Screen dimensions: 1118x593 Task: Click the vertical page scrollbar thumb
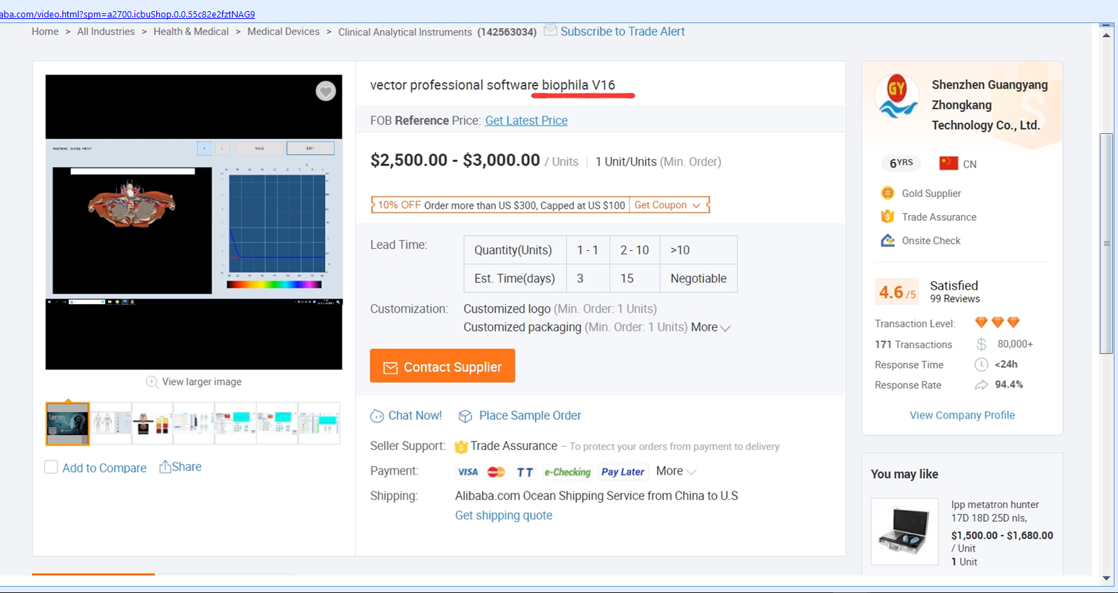click(1106, 243)
